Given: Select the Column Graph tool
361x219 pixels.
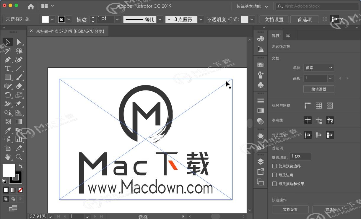Looking at the screenshot, I should (19, 139).
